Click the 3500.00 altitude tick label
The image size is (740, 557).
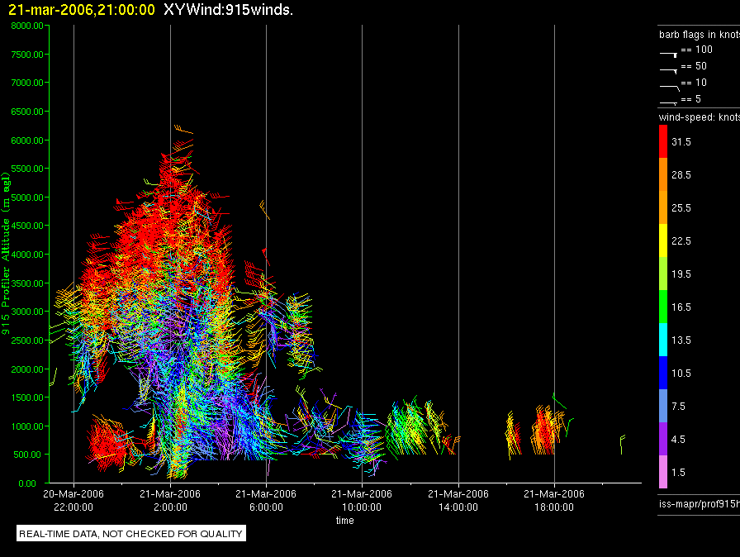[27, 283]
